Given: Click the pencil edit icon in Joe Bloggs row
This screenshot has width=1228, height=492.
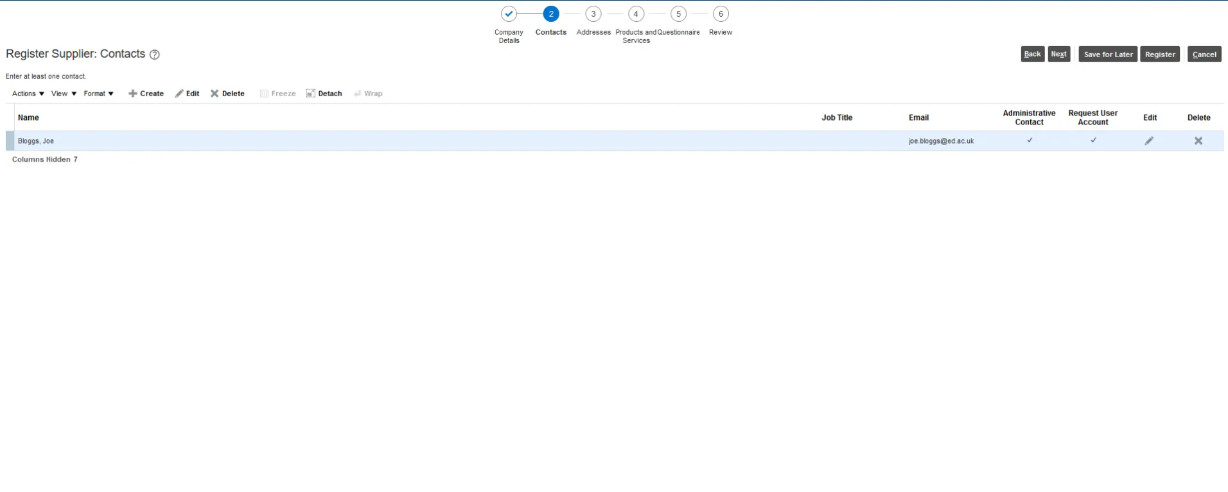Looking at the screenshot, I should coord(1149,141).
